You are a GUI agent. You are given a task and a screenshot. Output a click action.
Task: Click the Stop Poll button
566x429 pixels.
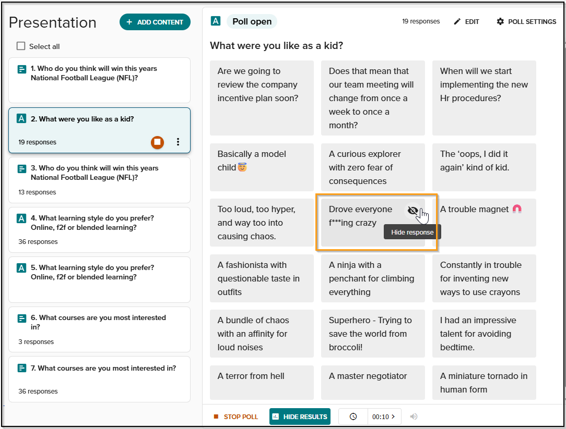[x=235, y=416]
